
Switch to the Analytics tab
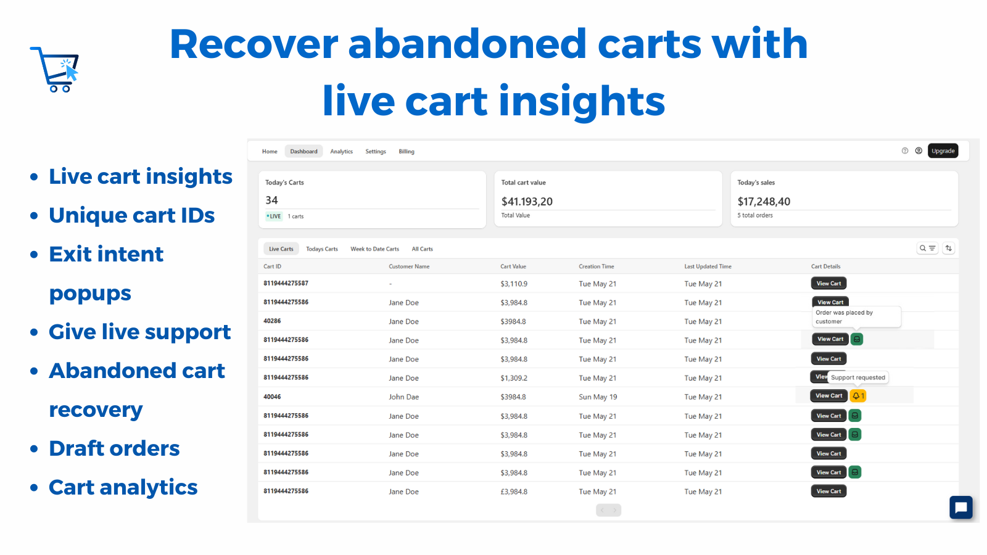(x=341, y=151)
